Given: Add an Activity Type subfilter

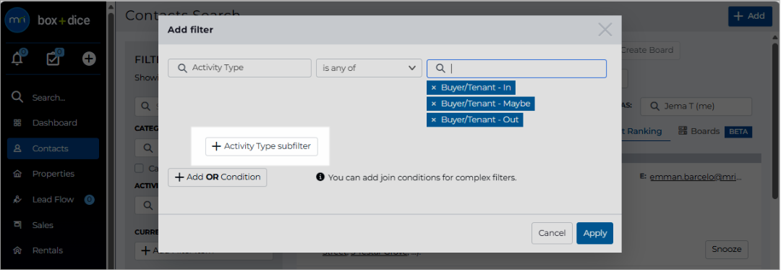Looking at the screenshot, I should [x=262, y=146].
